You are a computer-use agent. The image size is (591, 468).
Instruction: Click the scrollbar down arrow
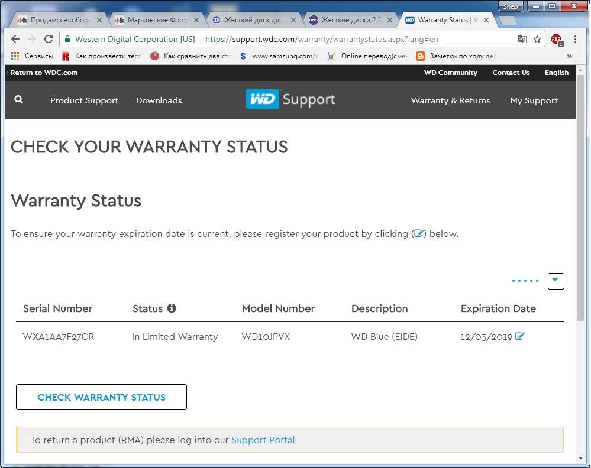581,458
